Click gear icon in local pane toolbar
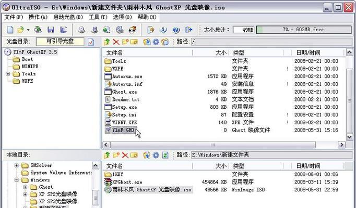 point(156,155)
